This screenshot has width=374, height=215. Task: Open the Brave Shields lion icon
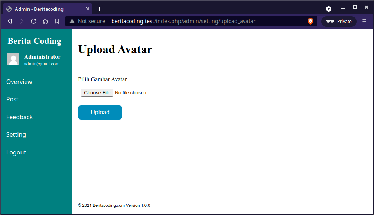pyautogui.click(x=310, y=21)
